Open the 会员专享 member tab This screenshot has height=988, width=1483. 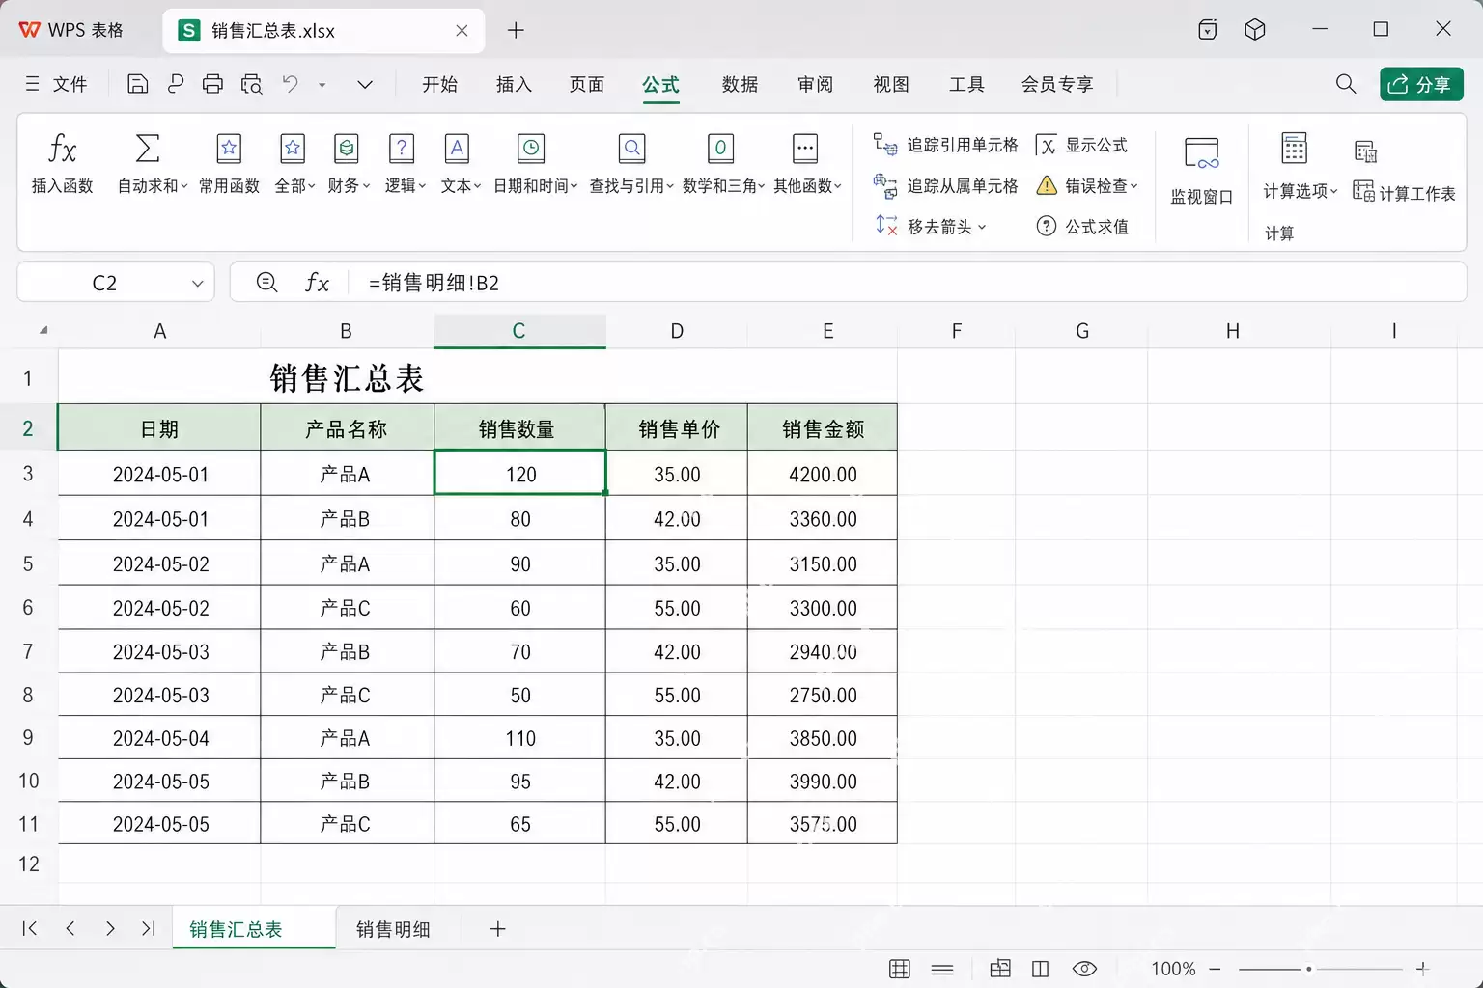click(x=1057, y=84)
